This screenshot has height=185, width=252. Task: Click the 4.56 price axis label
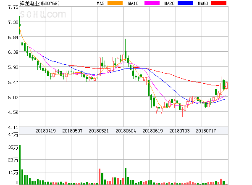[x=13, y=112]
